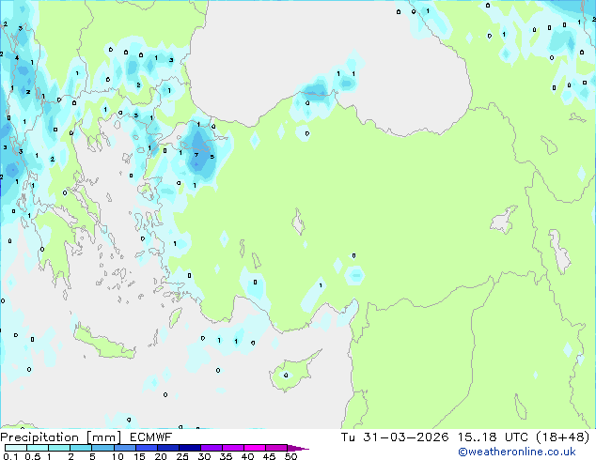Click legend scale label '35'
This screenshot has width=596, height=460.
[x=226, y=456]
